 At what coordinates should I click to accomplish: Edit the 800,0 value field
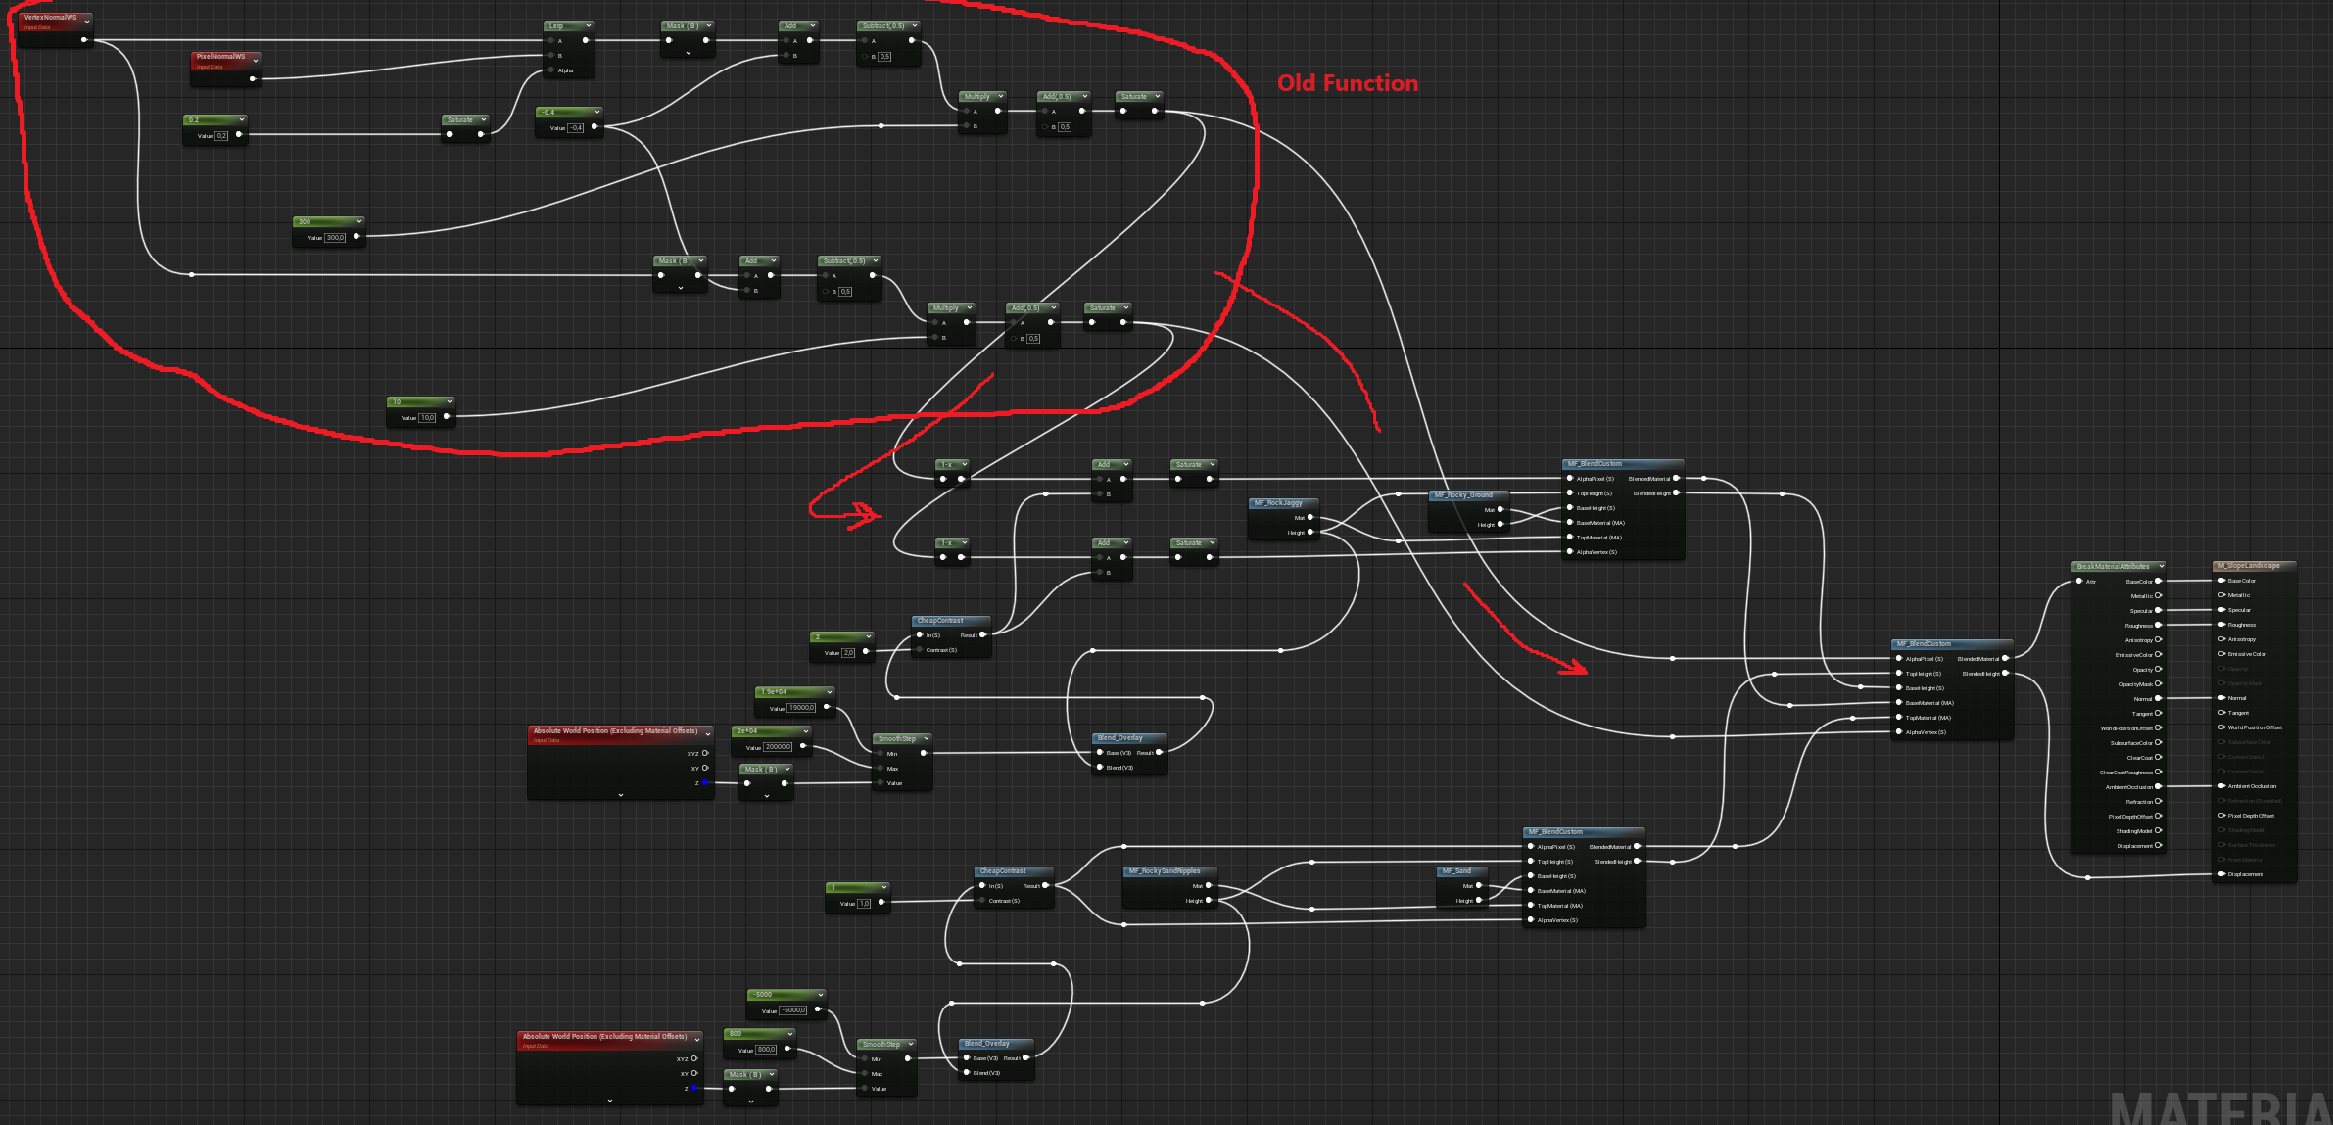coord(766,1050)
